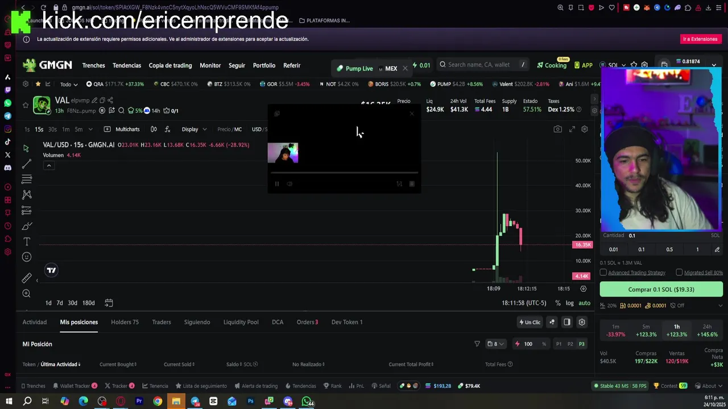
Task: Expand wallet balance 0.81874 dropdown
Action: pyautogui.click(x=714, y=65)
